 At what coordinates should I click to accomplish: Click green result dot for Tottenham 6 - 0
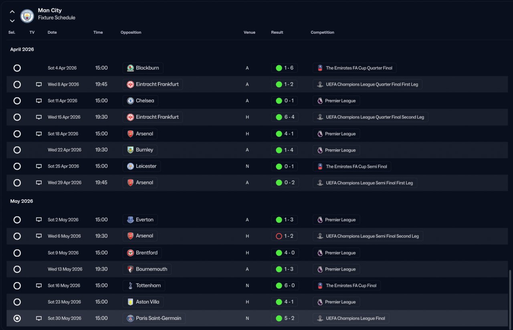pos(279,285)
